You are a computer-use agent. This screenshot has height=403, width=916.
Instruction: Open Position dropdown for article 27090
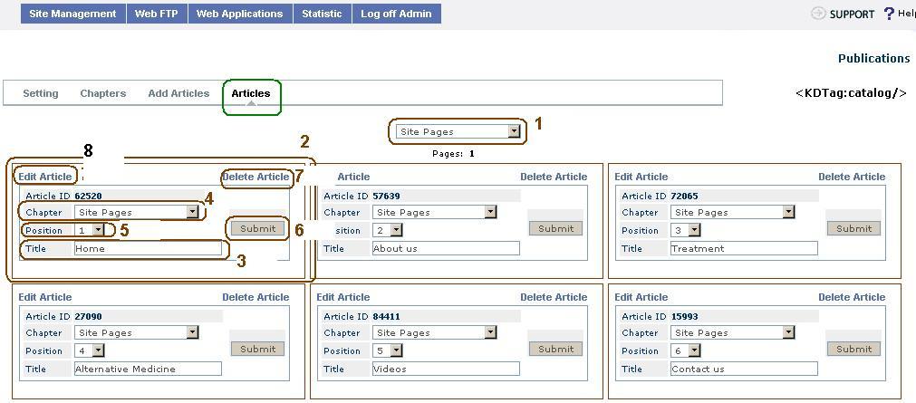98,350
